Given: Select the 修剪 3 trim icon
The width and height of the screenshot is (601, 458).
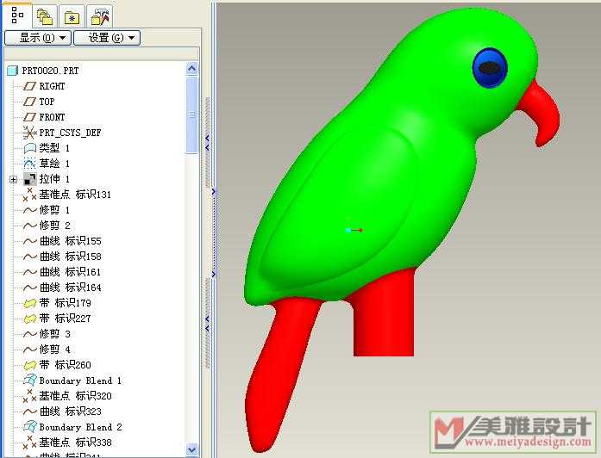Looking at the screenshot, I should click(x=29, y=334).
